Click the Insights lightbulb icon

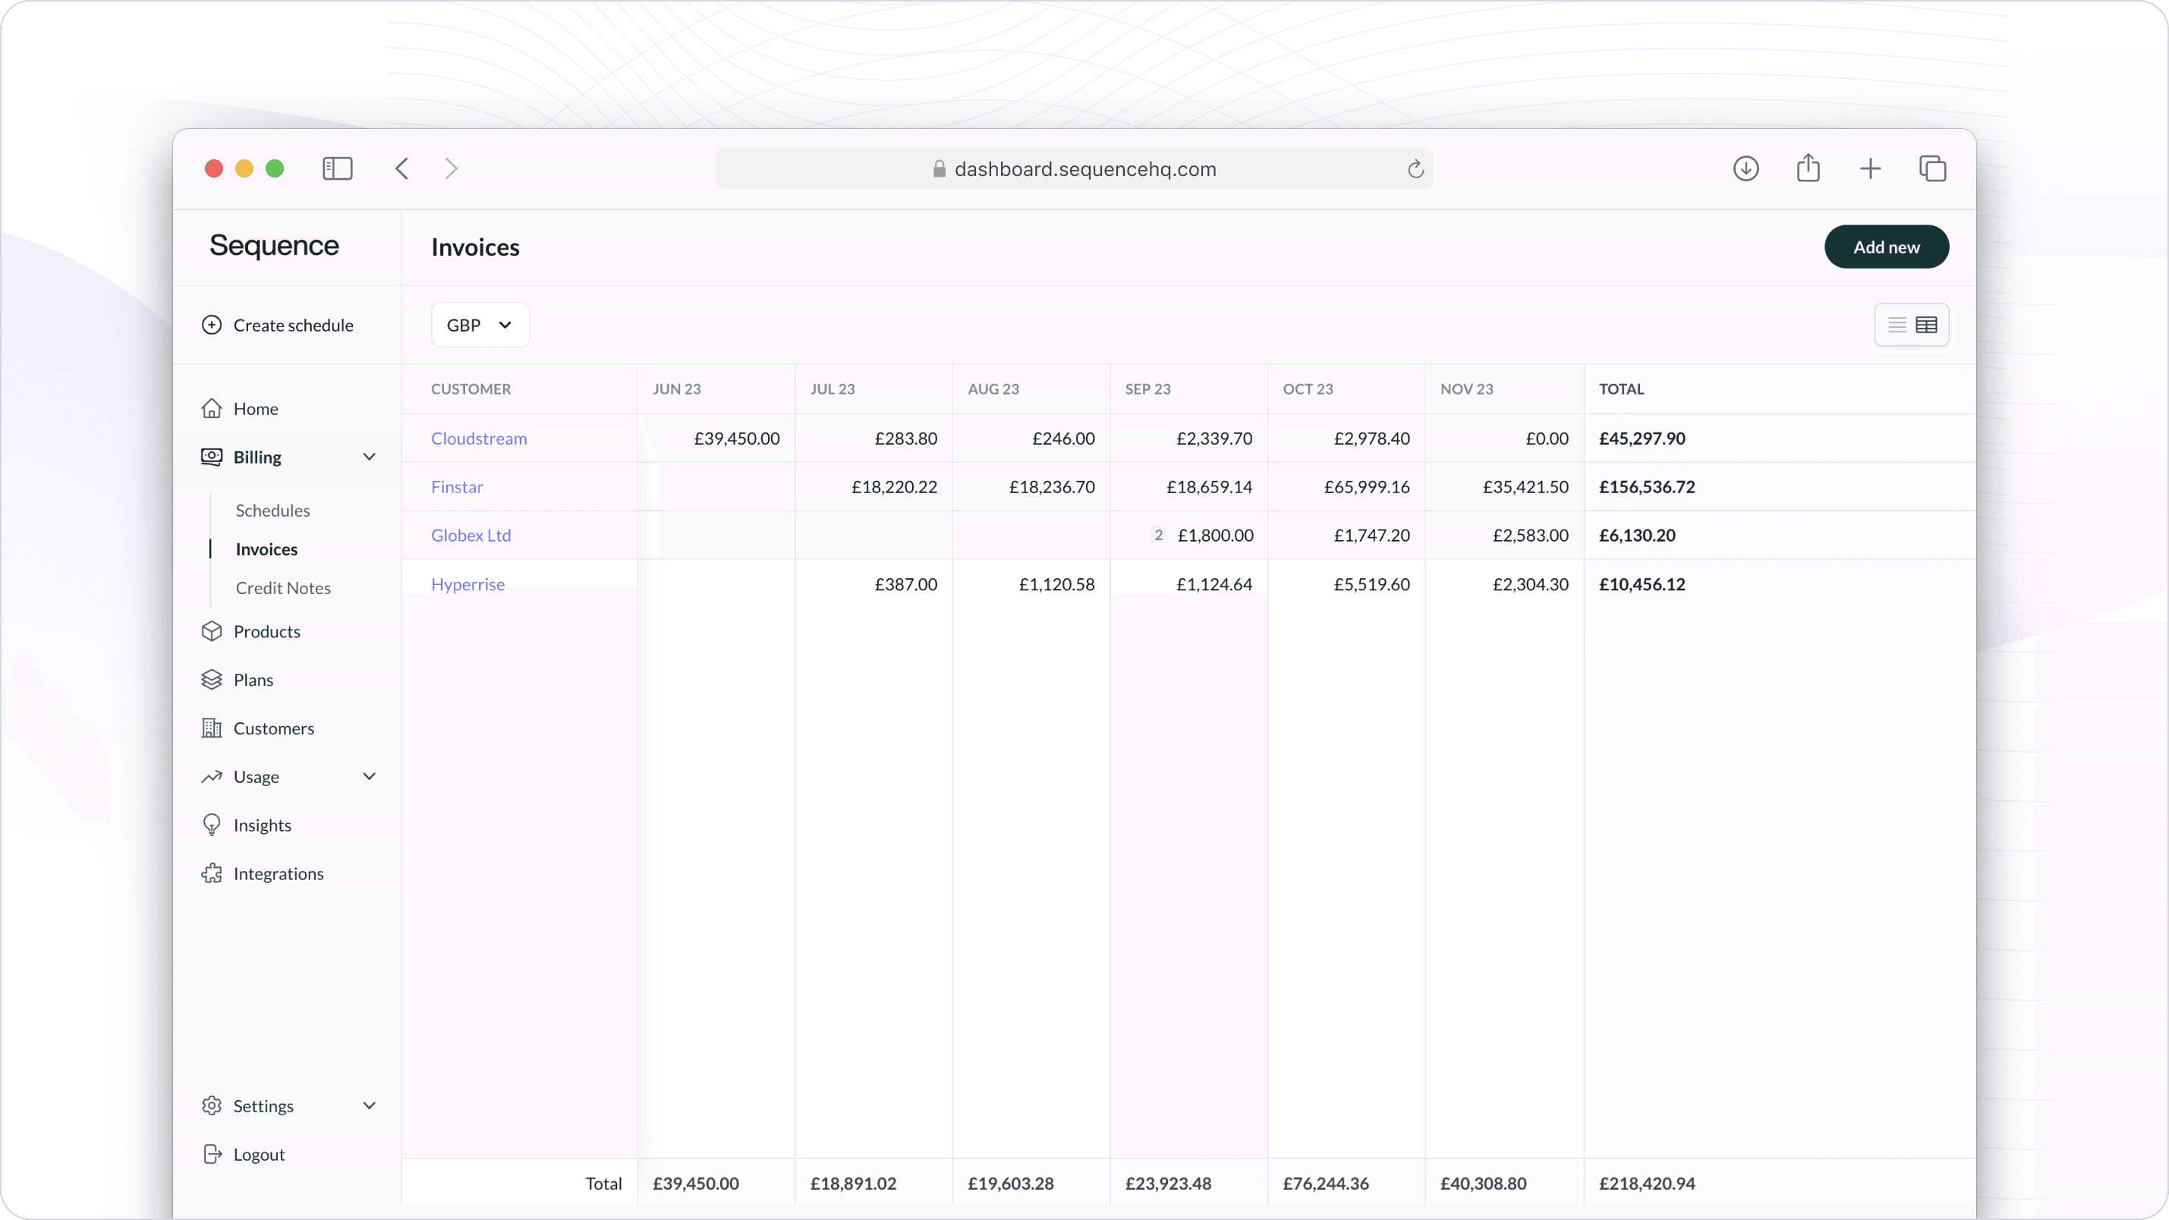point(211,825)
